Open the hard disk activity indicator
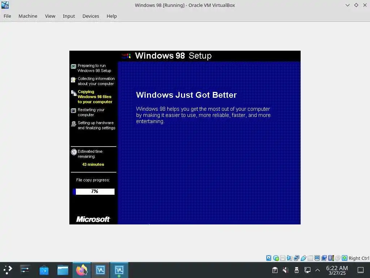Screen dimensions: 370x278 point(268,258)
